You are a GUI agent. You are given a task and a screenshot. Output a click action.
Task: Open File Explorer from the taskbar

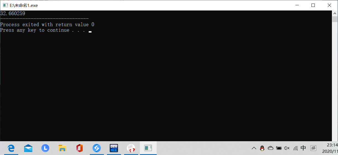62,148
